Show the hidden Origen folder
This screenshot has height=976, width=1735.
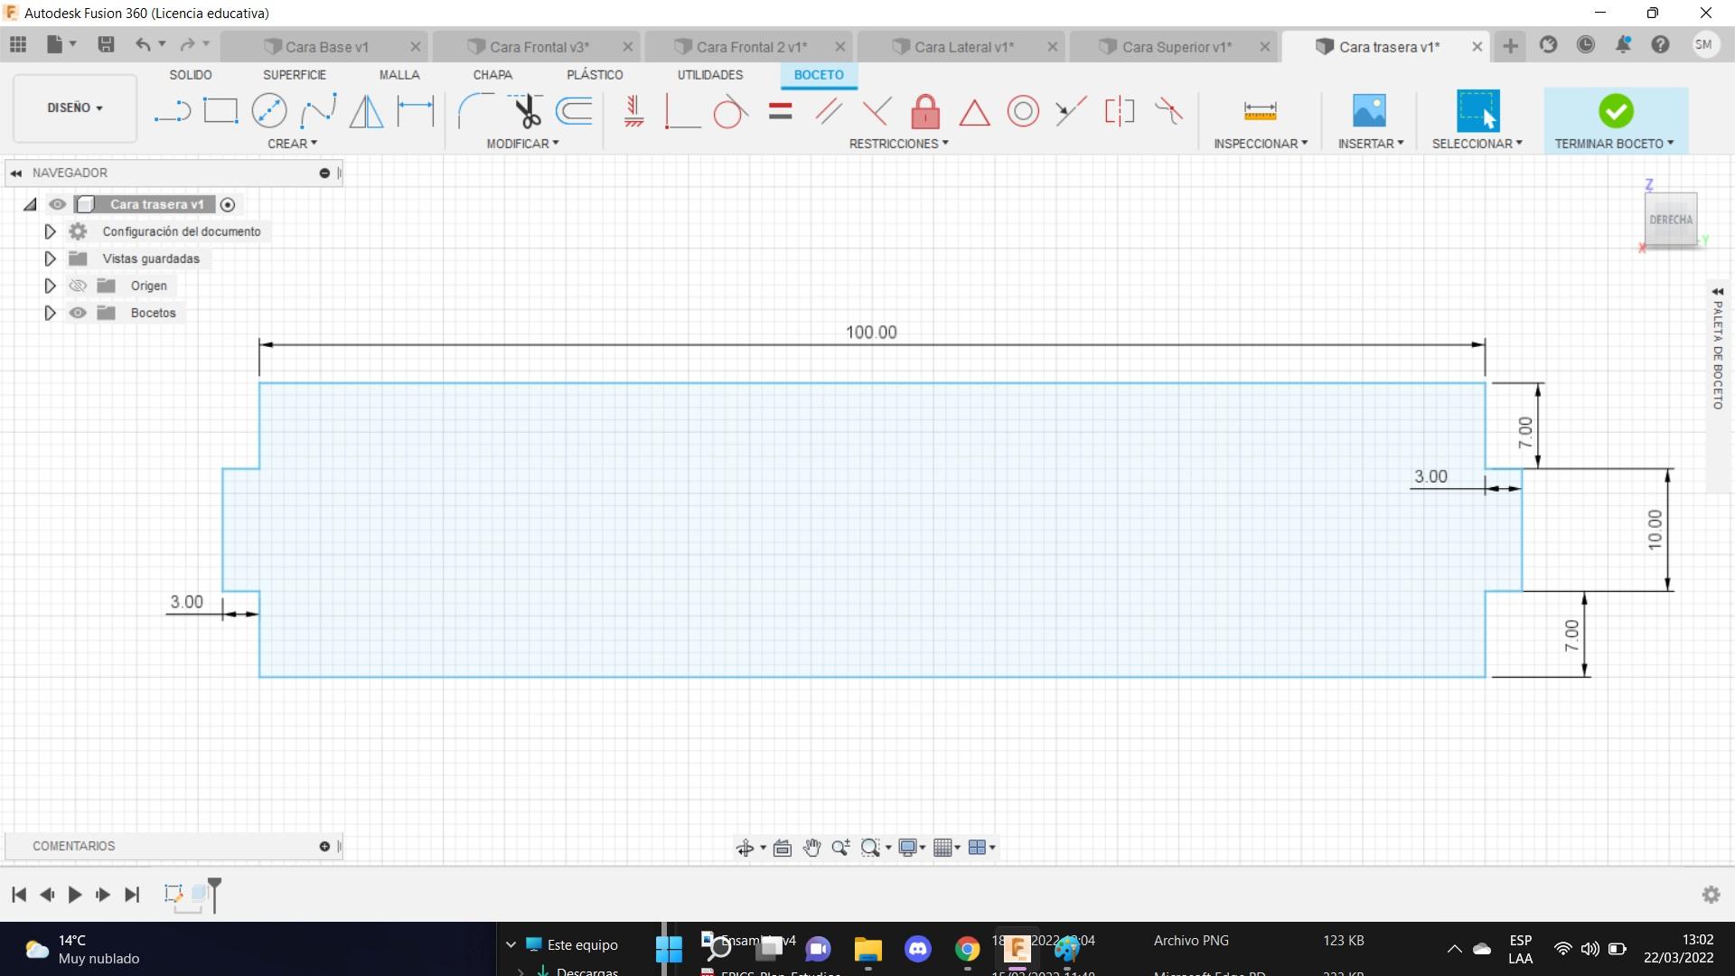coord(79,286)
